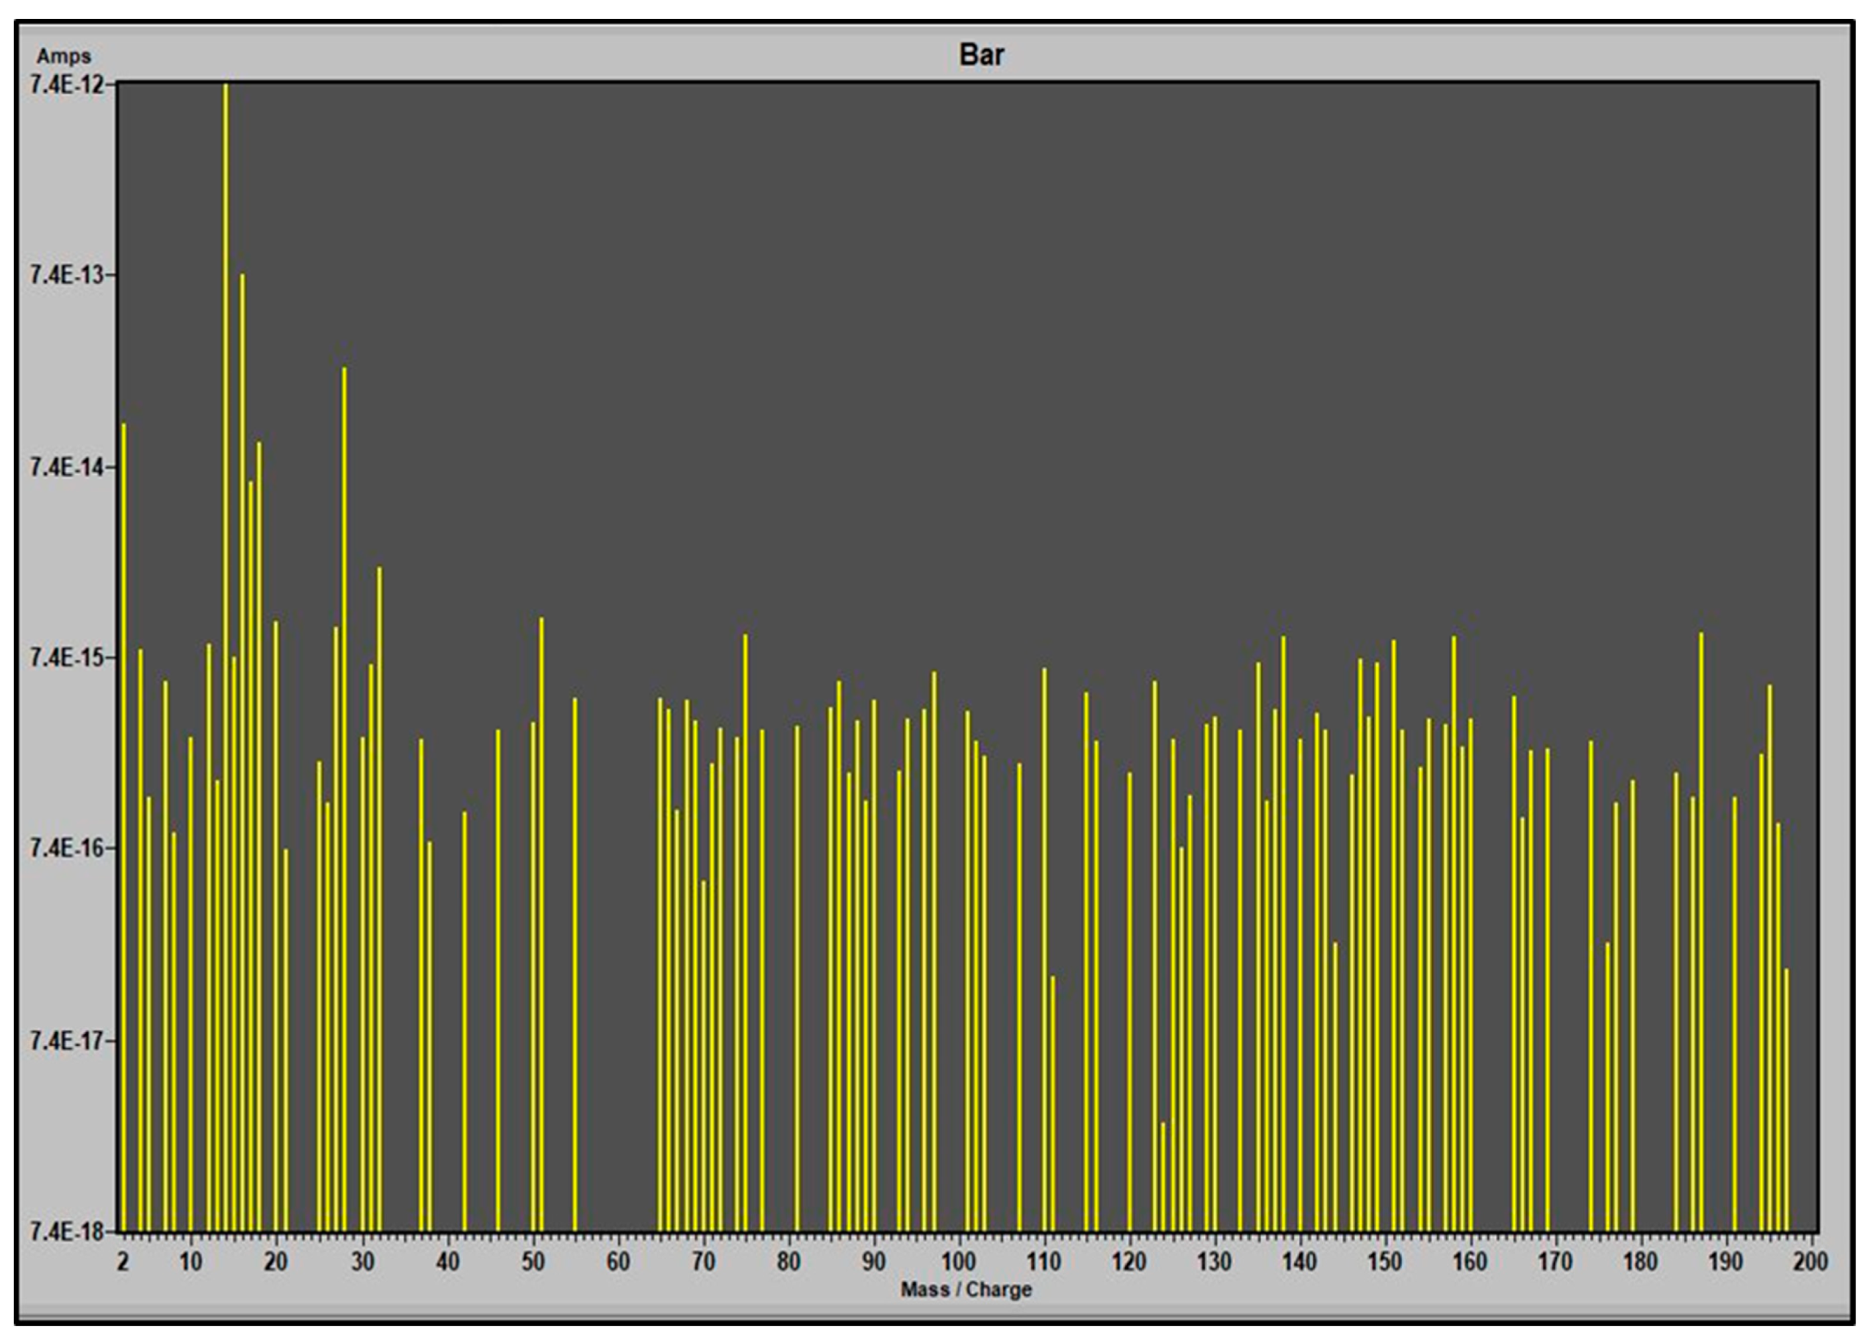Click the x-axis label 110
This screenshot has width=1873, height=1343.
[1044, 1262]
